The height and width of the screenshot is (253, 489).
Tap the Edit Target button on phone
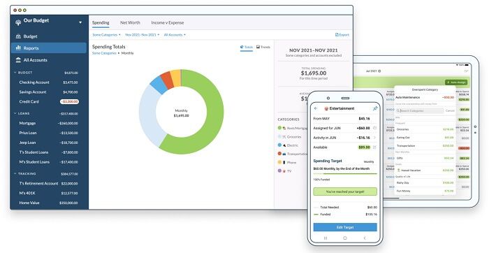click(x=345, y=227)
